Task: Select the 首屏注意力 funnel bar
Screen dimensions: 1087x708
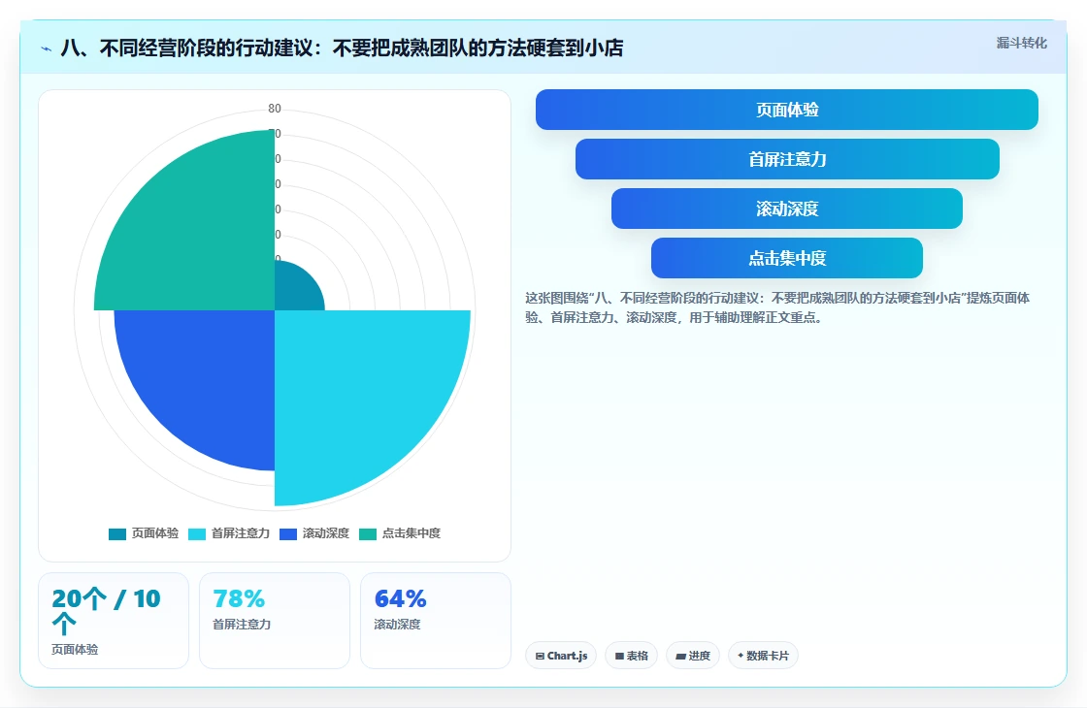Action: pyautogui.click(x=787, y=159)
